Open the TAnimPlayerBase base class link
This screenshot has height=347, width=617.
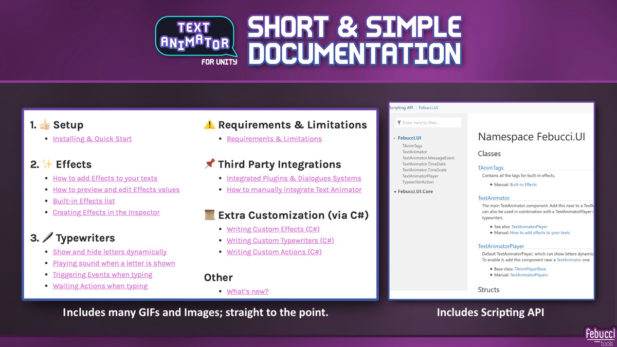pos(529,269)
